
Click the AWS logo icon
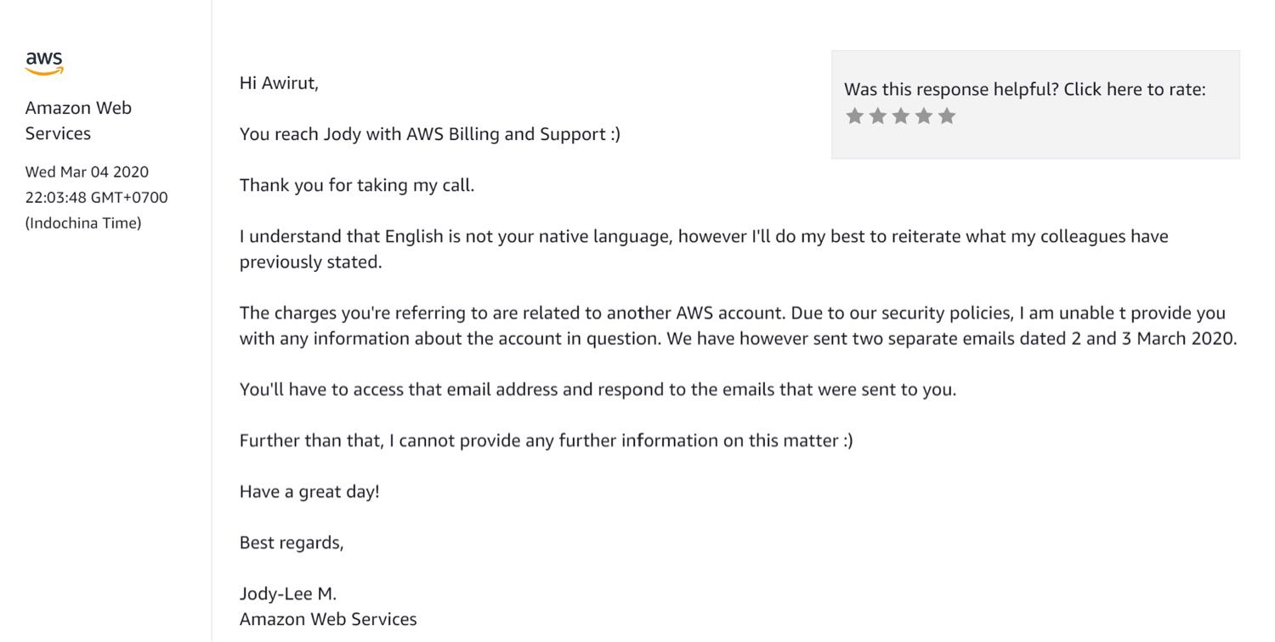tap(44, 64)
